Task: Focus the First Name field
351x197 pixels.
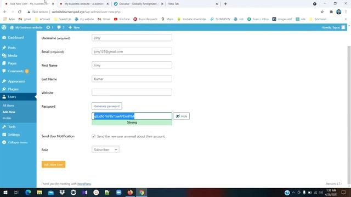Action: pos(132,65)
